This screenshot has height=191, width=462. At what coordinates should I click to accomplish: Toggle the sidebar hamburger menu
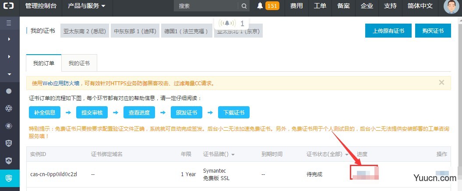9,23
